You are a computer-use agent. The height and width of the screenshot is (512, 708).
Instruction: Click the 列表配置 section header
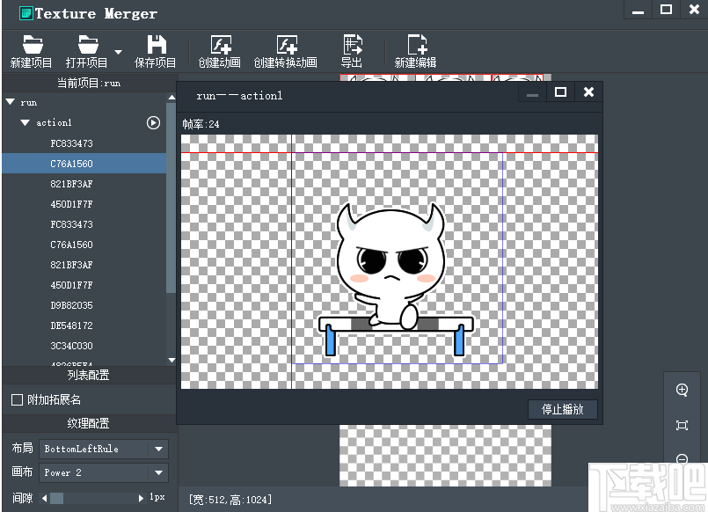tap(88, 377)
